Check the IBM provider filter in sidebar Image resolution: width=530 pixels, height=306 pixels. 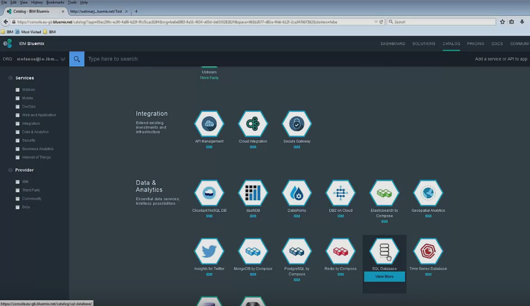click(18, 182)
